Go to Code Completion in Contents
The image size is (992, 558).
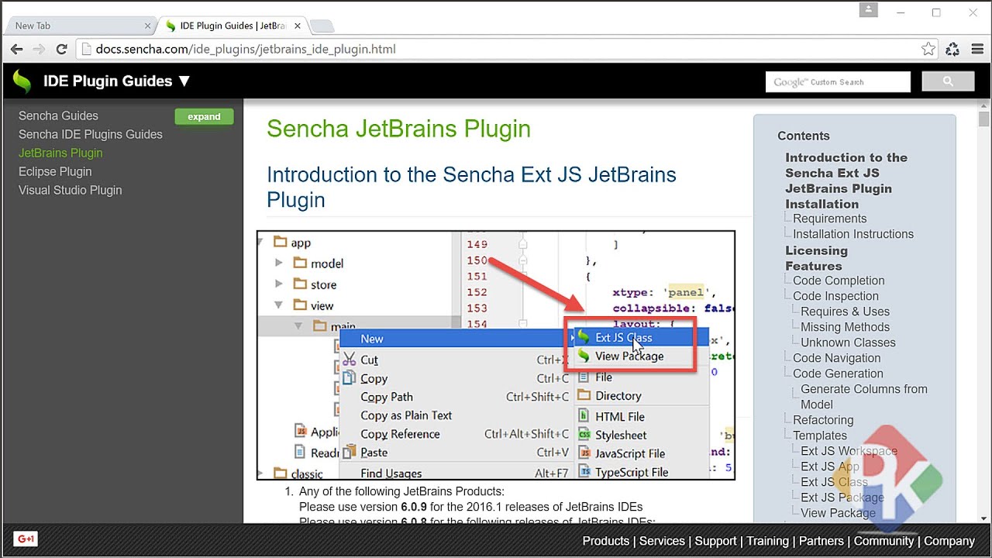pos(839,281)
